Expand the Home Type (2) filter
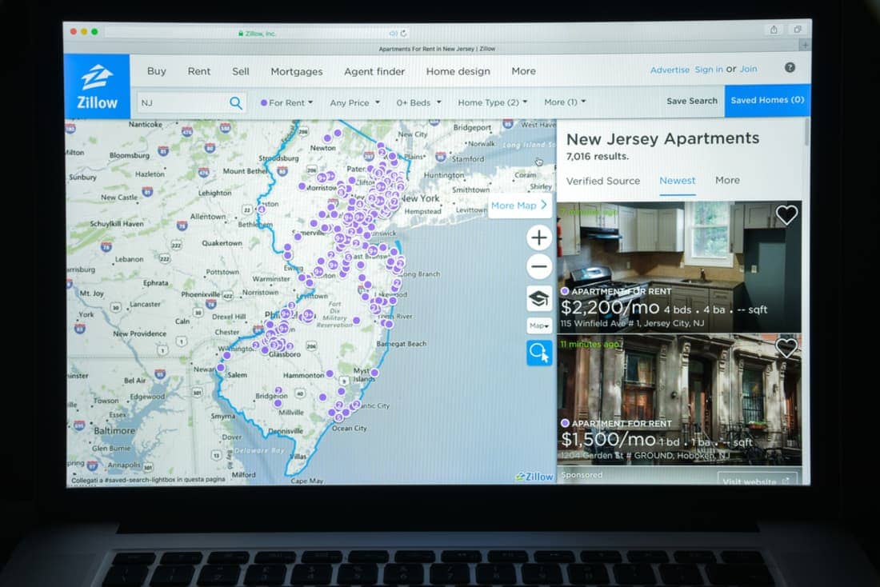Viewport: 880px width, 587px height. [x=492, y=102]
